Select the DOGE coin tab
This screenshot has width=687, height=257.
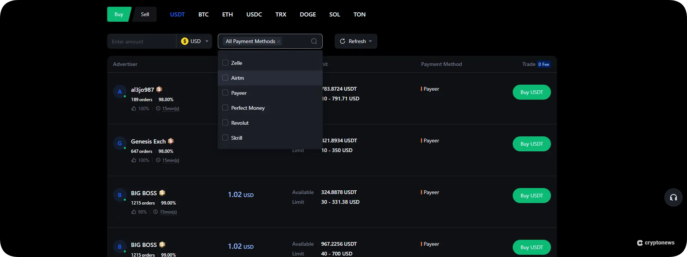[x=308, y=14]
